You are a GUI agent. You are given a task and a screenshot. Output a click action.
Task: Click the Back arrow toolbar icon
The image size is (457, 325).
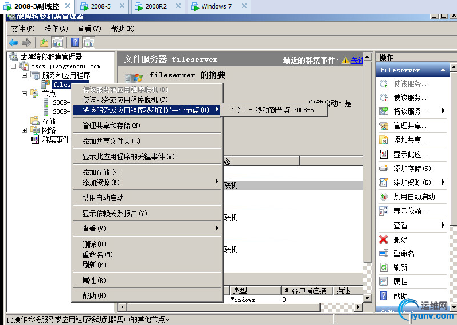coord(13,43)
